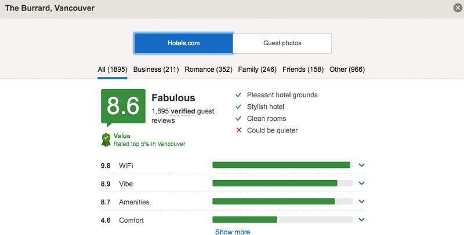Click red X beside Could be quieter

click(238, 130)
